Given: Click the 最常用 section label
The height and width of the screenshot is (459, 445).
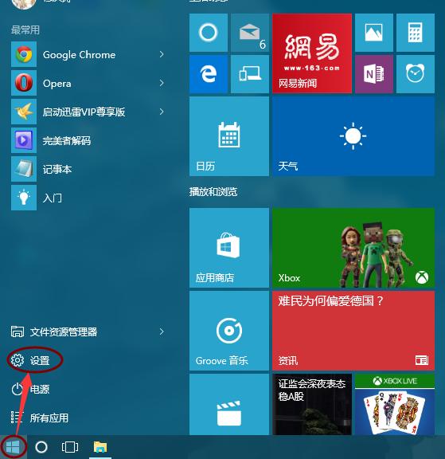Looking at the screenshot, I should point(25,29).
